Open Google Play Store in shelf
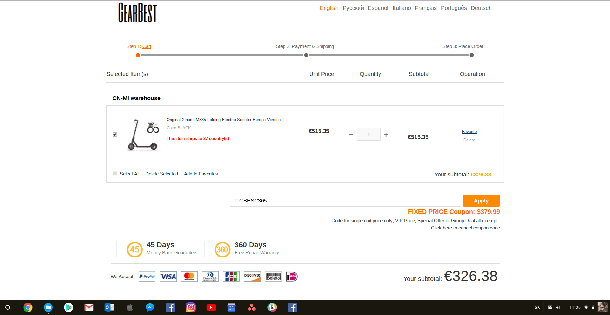 [69, 307]
